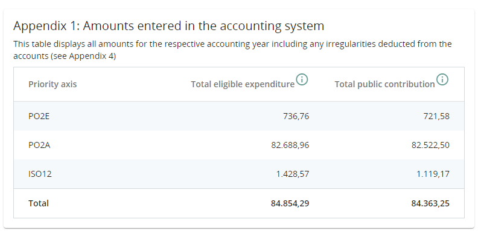Screen dimensions: 481x234
Task: Select the PO2A priority axis row
Action: tap(239, 145)
